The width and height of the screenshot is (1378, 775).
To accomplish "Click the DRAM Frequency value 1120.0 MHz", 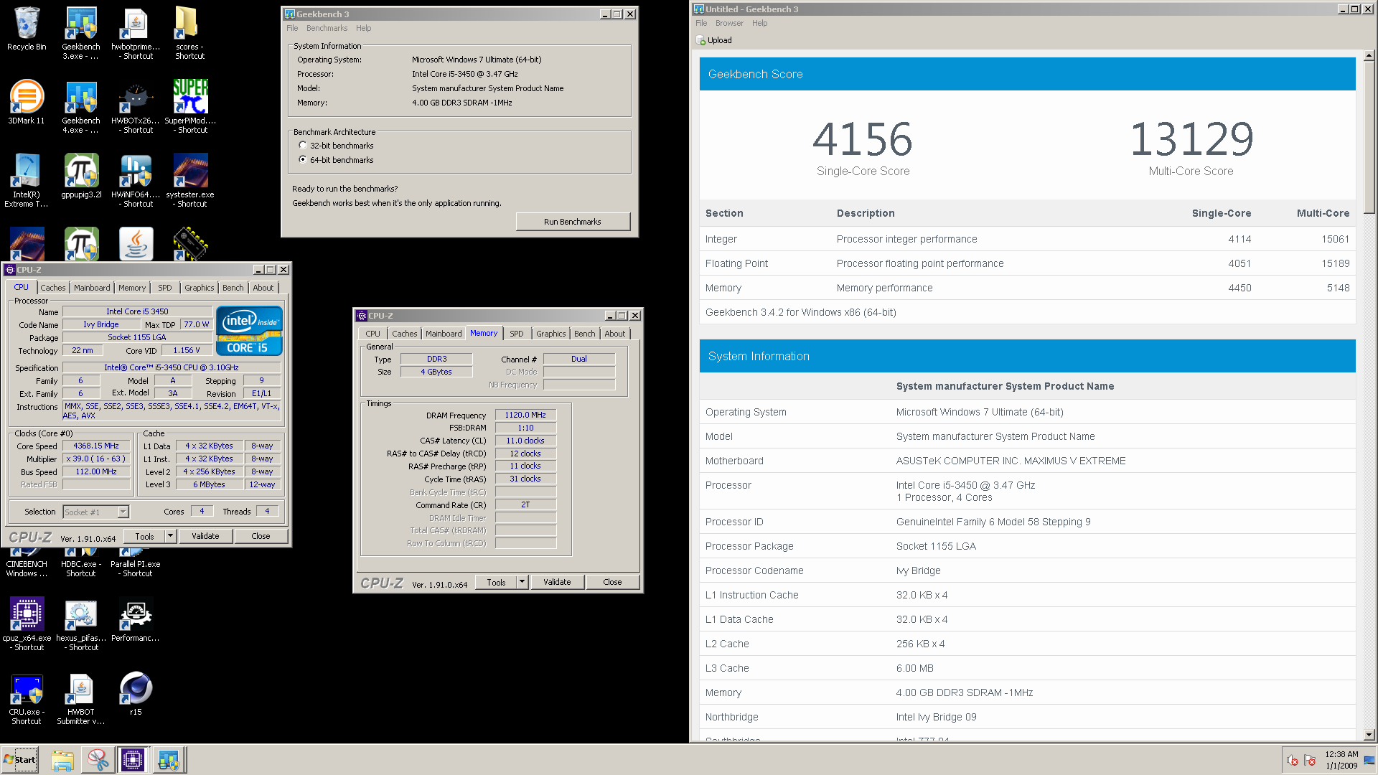I will [x=525, y=415].
